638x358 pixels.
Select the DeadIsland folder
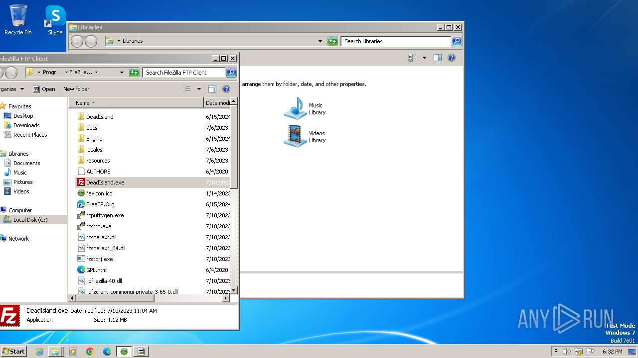(100, 117)
